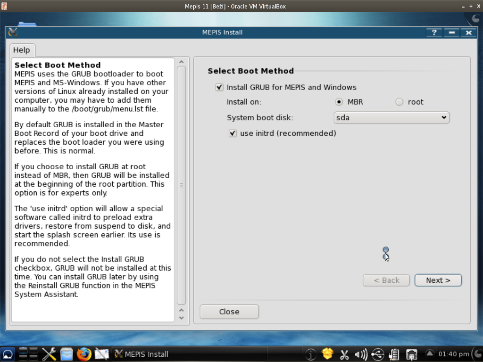Select the root radio button
Image resolution: width=483 pixels, height=362 pixels.
click(x=399, y=102)
